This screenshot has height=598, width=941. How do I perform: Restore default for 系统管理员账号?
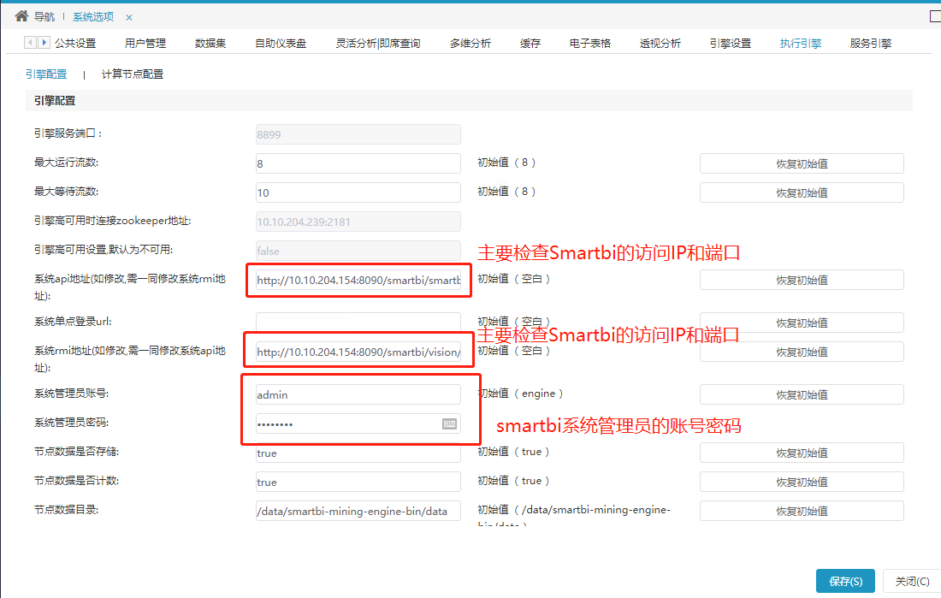[802, 394]
